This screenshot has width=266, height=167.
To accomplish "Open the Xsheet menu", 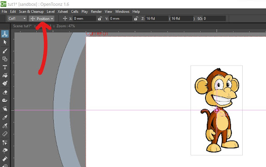I will coord(63,12).
